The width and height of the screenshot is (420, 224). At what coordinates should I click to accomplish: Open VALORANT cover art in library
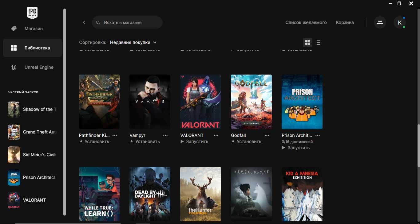click(x=200, y=102)
